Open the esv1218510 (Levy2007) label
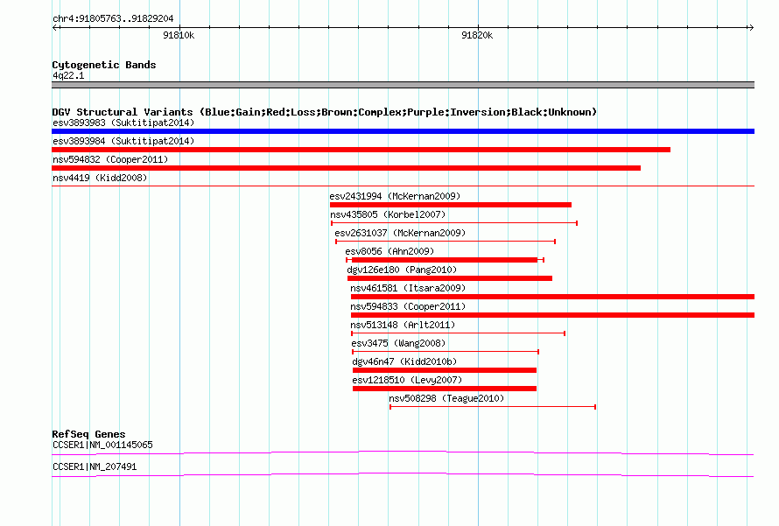 [407, 380]
